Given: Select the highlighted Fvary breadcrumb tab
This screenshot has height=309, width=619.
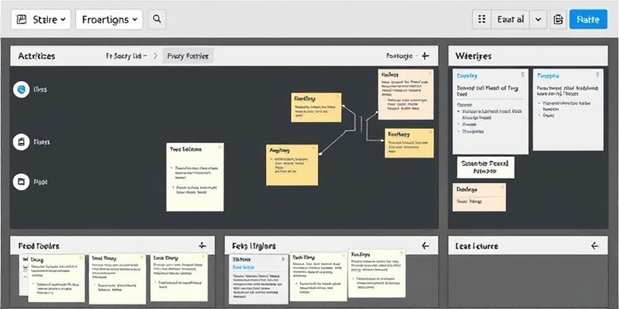Looking at the screenshot, I should pyautogui.click(x=189, y=56).
